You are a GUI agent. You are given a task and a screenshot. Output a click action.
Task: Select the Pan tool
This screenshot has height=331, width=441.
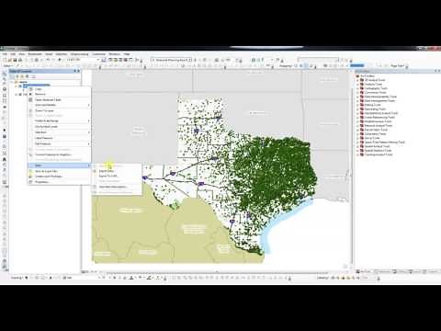tap(5, 84)
